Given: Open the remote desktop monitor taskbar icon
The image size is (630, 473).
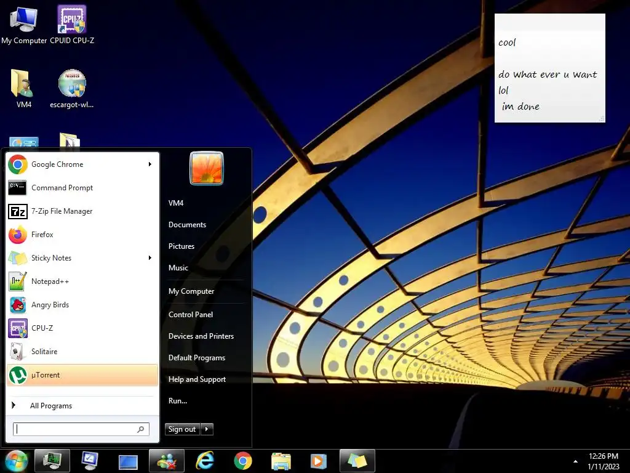Looking at the screenshot, I should (90, 461).
